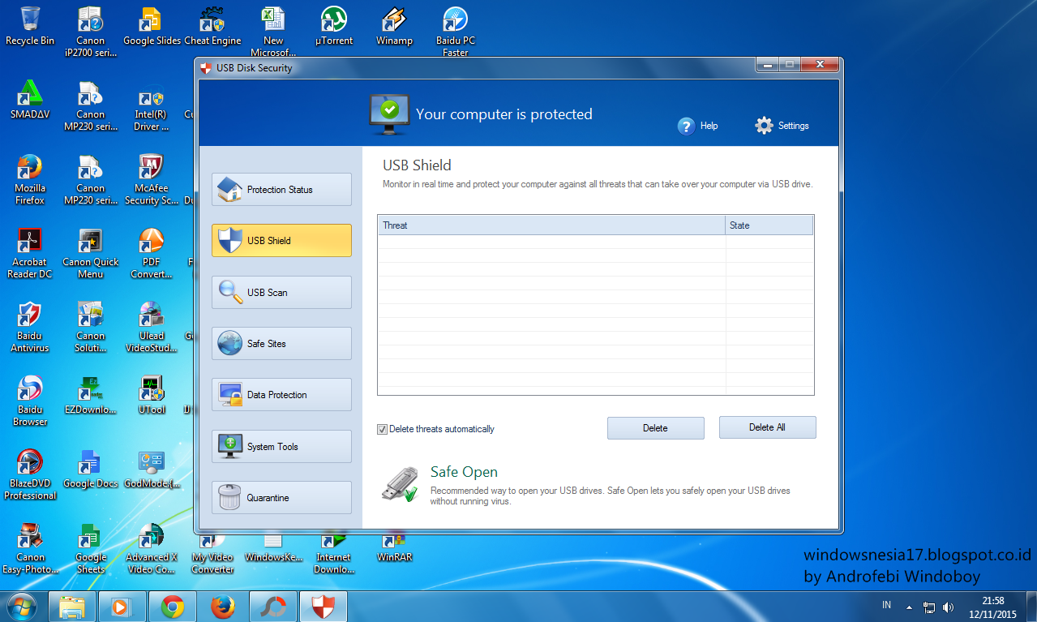Select the Winamp desktop icon
Screen dimensions: 1037x622
[395, 26]
